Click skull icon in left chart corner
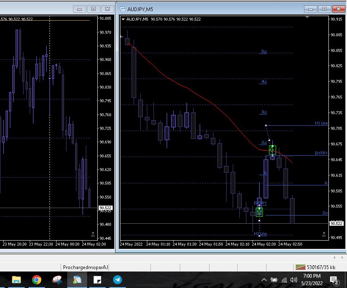Image resolution: width=347 pixels, height=288 pixels. pos(92,234)
